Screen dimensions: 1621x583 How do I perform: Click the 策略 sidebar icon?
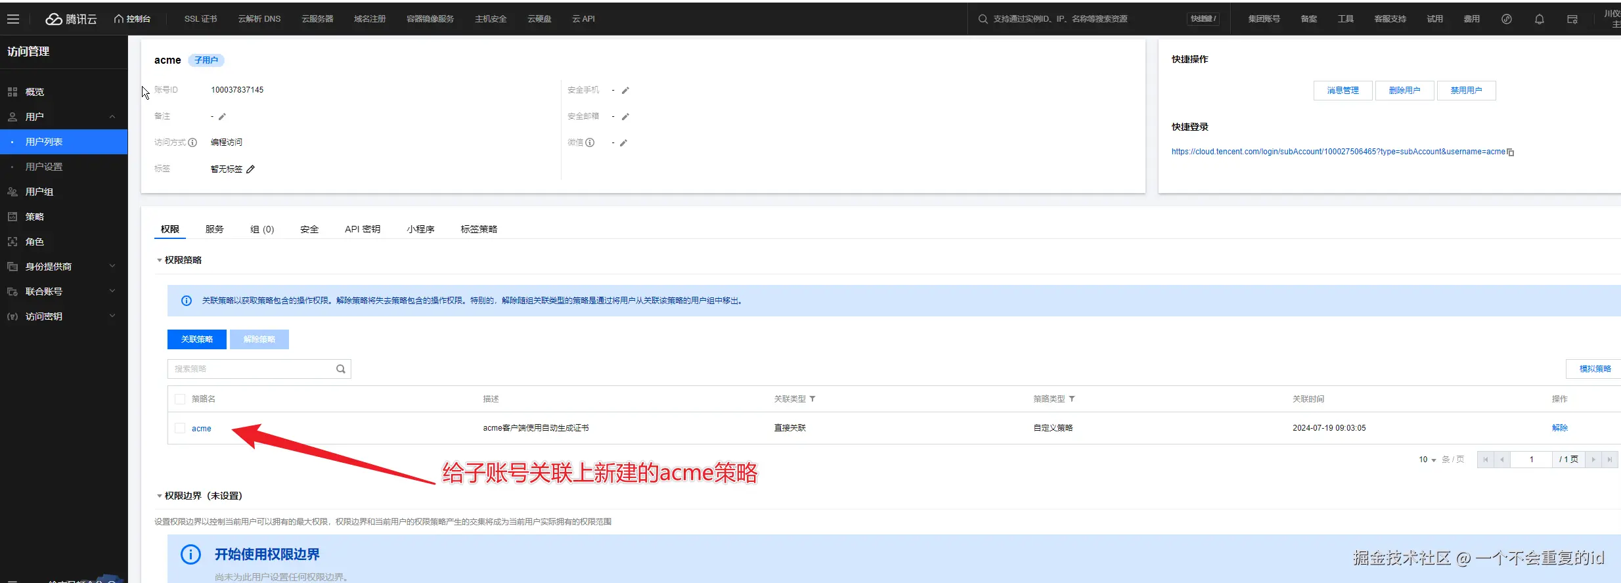[x=12, y=217]
